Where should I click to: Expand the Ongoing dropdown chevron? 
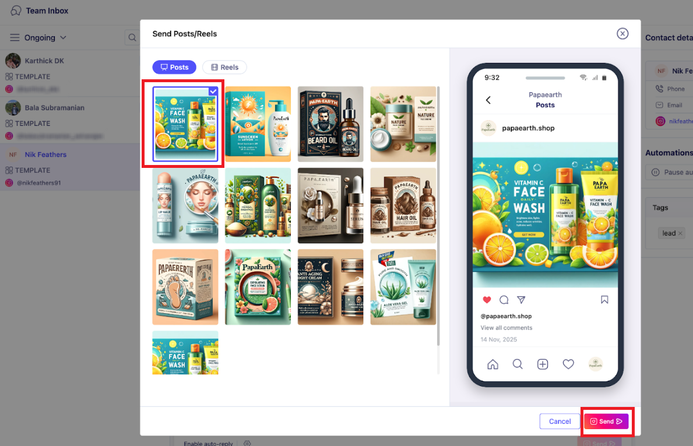pyautogui.click(x=63, y=37)
